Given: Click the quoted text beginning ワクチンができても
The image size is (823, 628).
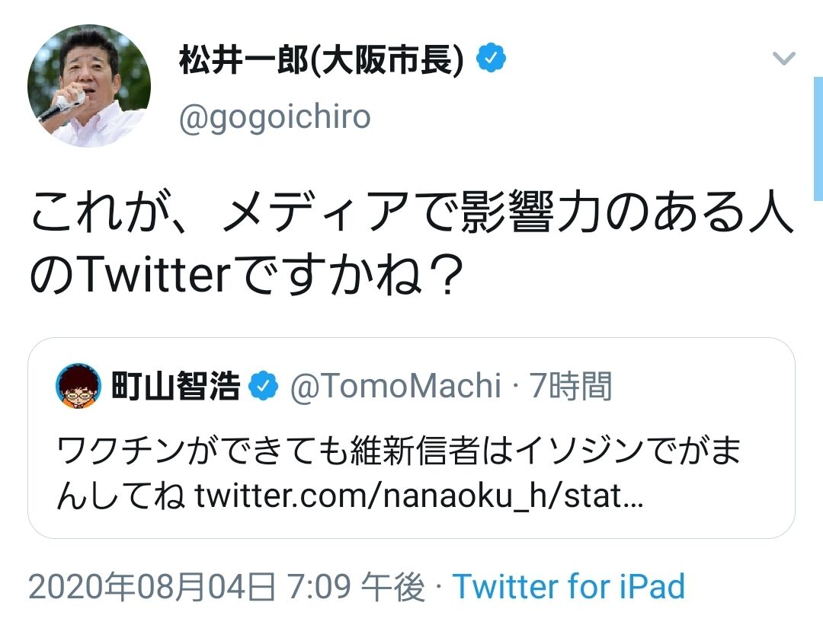Looking at the screenshot, I should pos(398,453).
